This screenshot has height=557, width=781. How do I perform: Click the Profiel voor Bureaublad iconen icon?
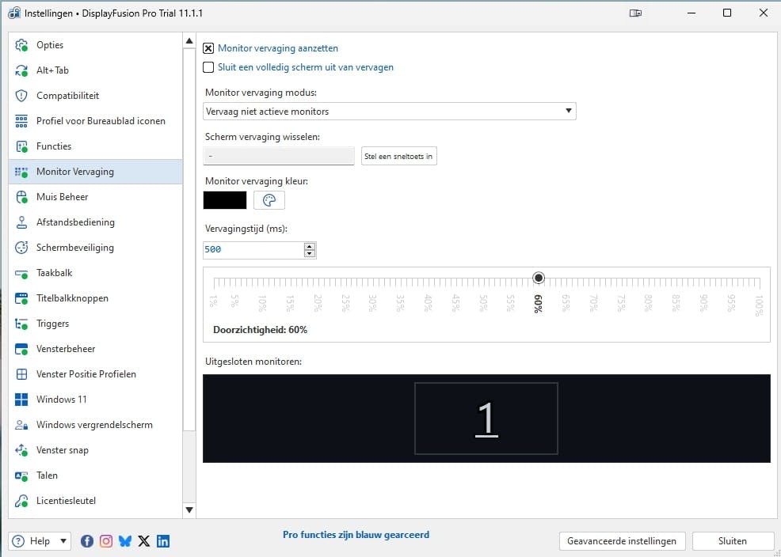pos(21,121)
